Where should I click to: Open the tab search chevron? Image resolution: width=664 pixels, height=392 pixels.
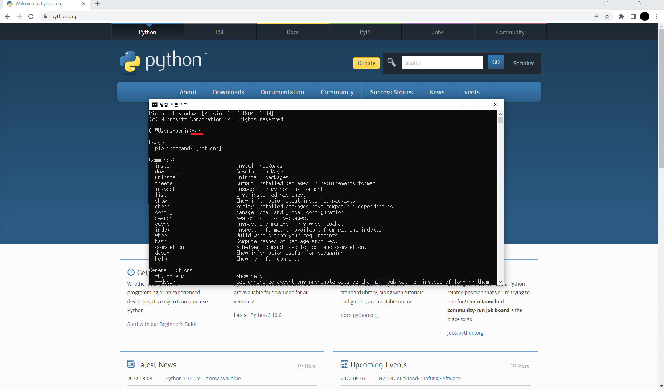click(606, 3)
